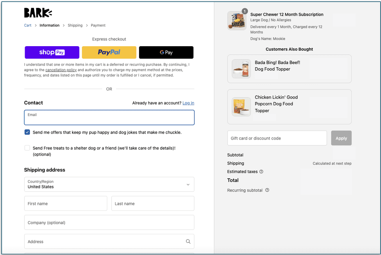Viewport: 381px width, 255px height.
Task: Click the BARK logo
Action: click(38, 13)
